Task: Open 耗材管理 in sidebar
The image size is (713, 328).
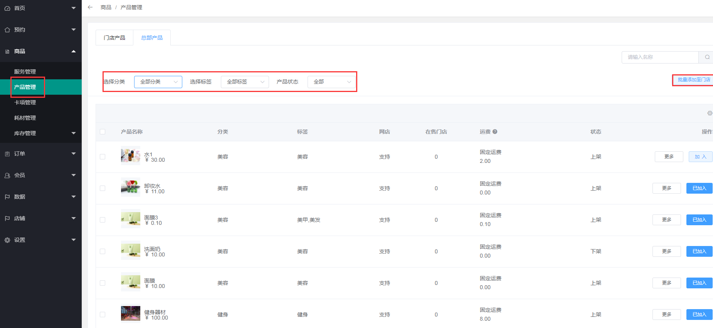Action: [x=41, y=118]
